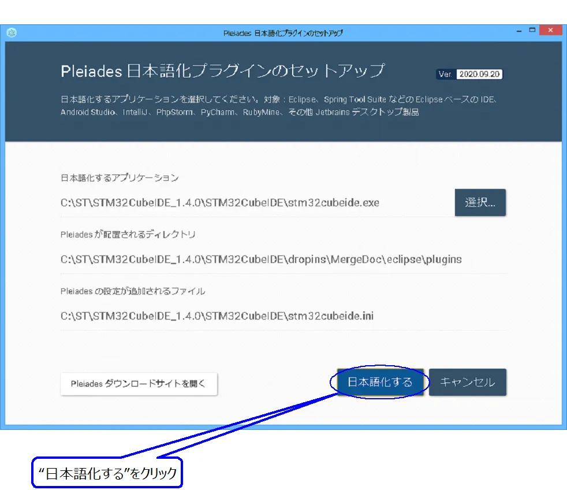Click the 日本語化するアプリケーション label
The image size is (567, 490).
(120, 178)
